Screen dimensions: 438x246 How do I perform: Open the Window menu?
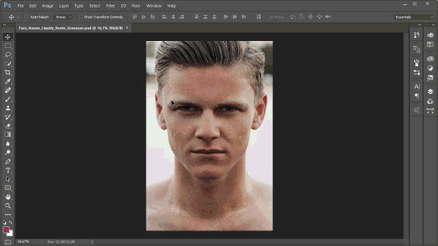[154, 5]
